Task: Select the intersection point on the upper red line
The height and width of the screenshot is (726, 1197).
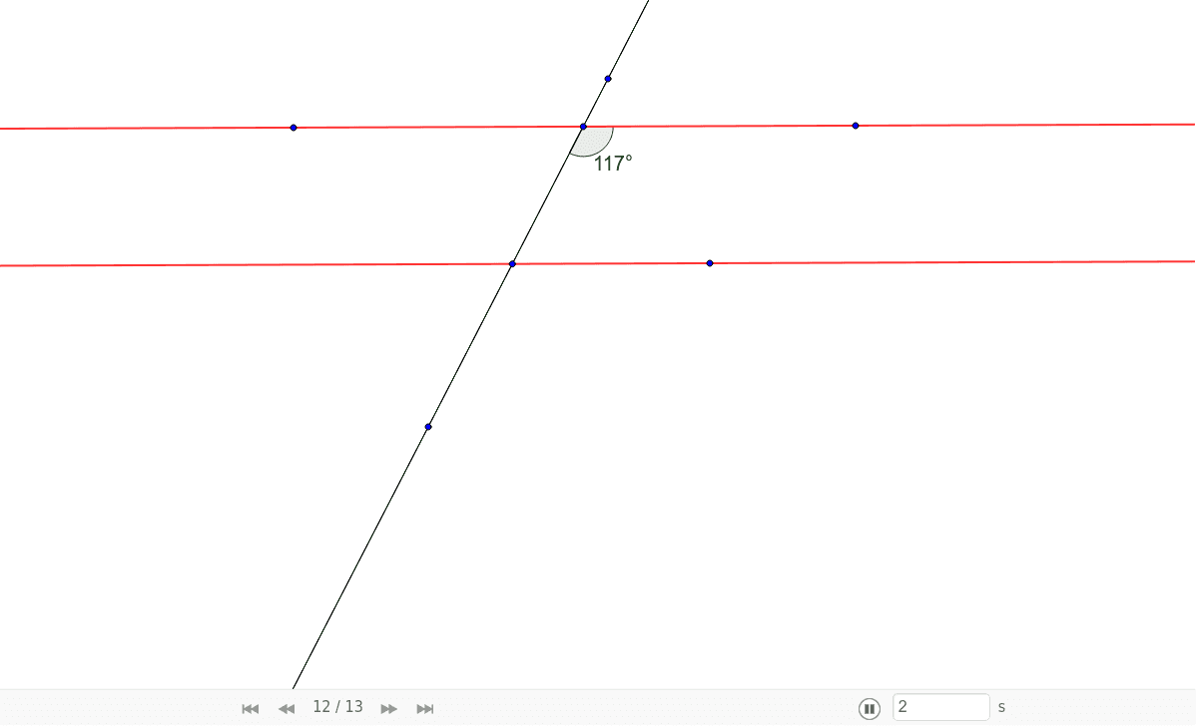Action: click(x=583, y=127)
